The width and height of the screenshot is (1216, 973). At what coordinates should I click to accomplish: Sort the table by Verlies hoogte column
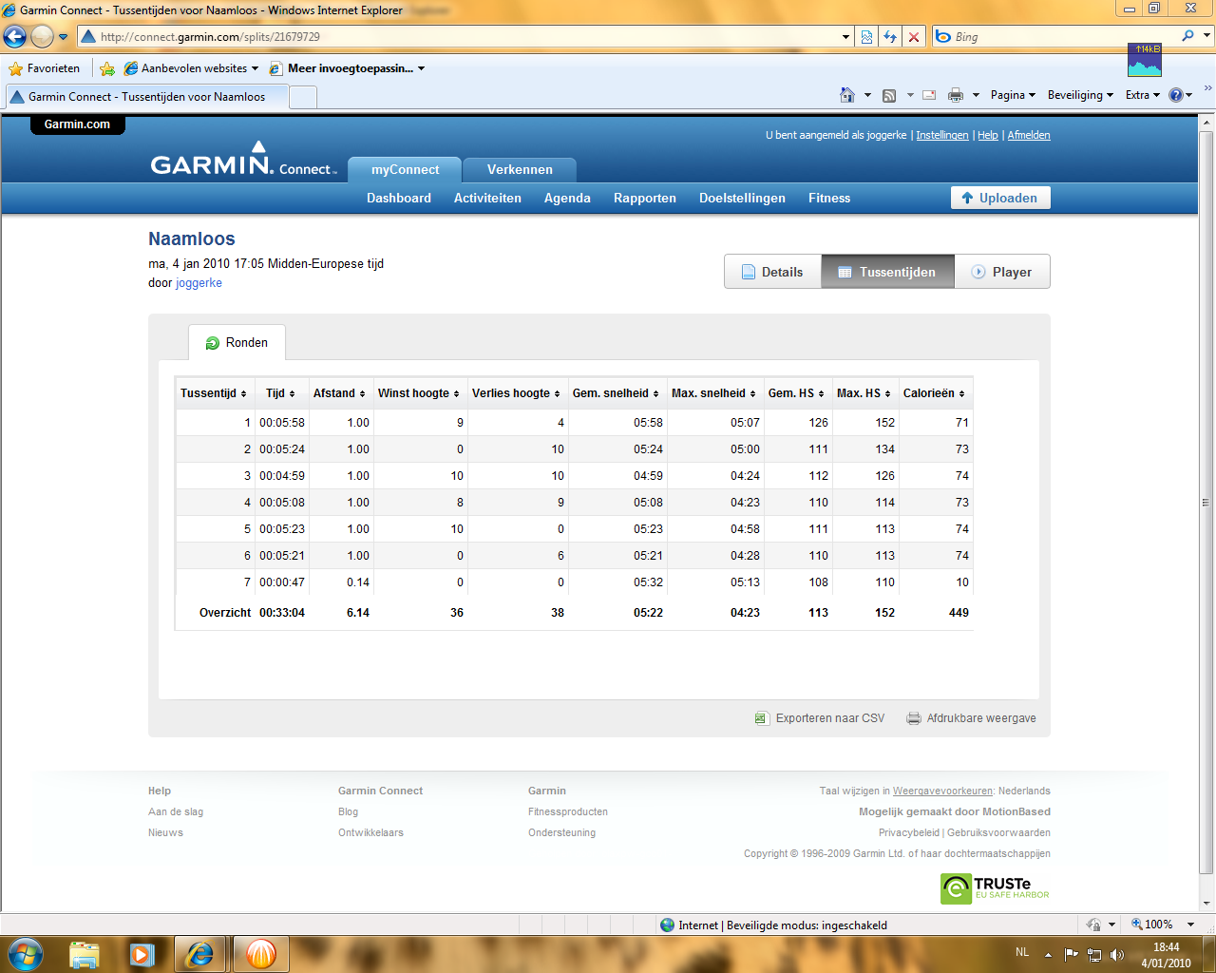click(x=516, y=393)
